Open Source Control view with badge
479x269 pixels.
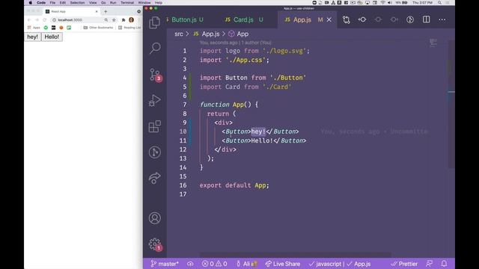[x=156, y=75]
